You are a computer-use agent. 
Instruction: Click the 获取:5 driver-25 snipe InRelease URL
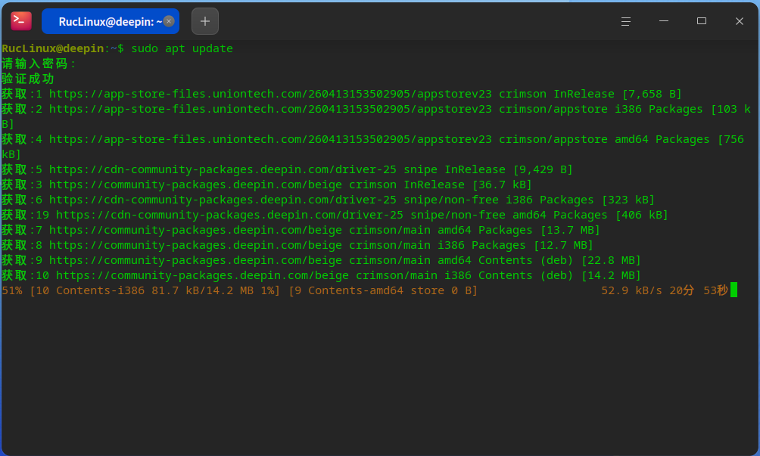pos(223,170)
